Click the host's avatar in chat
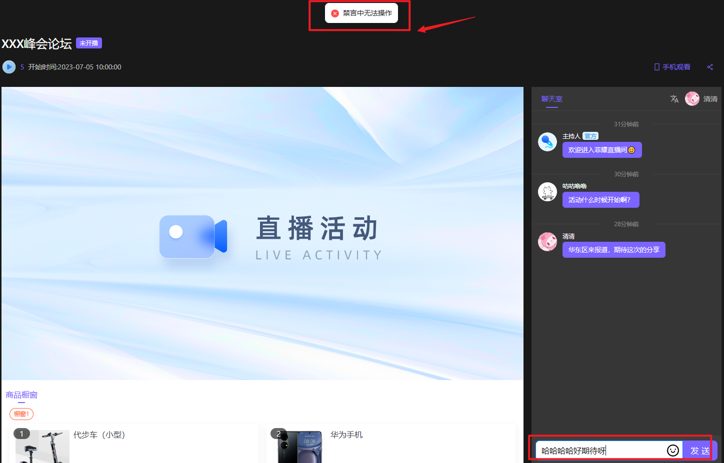 pyautogui.click(x=547, y=142)
